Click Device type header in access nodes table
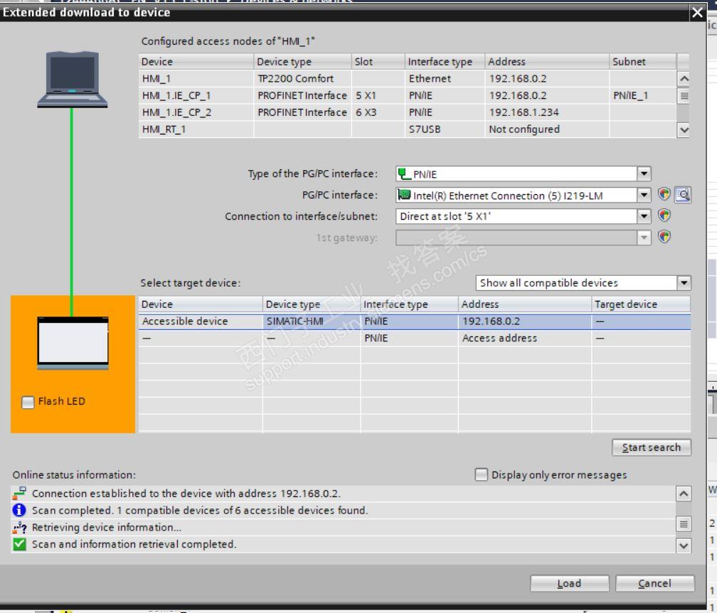717x613 pixels. (302, 62)
